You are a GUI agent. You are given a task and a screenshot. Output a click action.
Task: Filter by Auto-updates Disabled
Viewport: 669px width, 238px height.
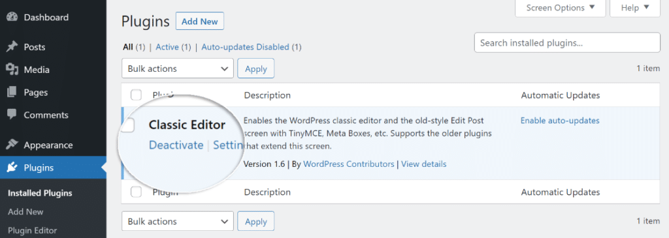point(246,47)
